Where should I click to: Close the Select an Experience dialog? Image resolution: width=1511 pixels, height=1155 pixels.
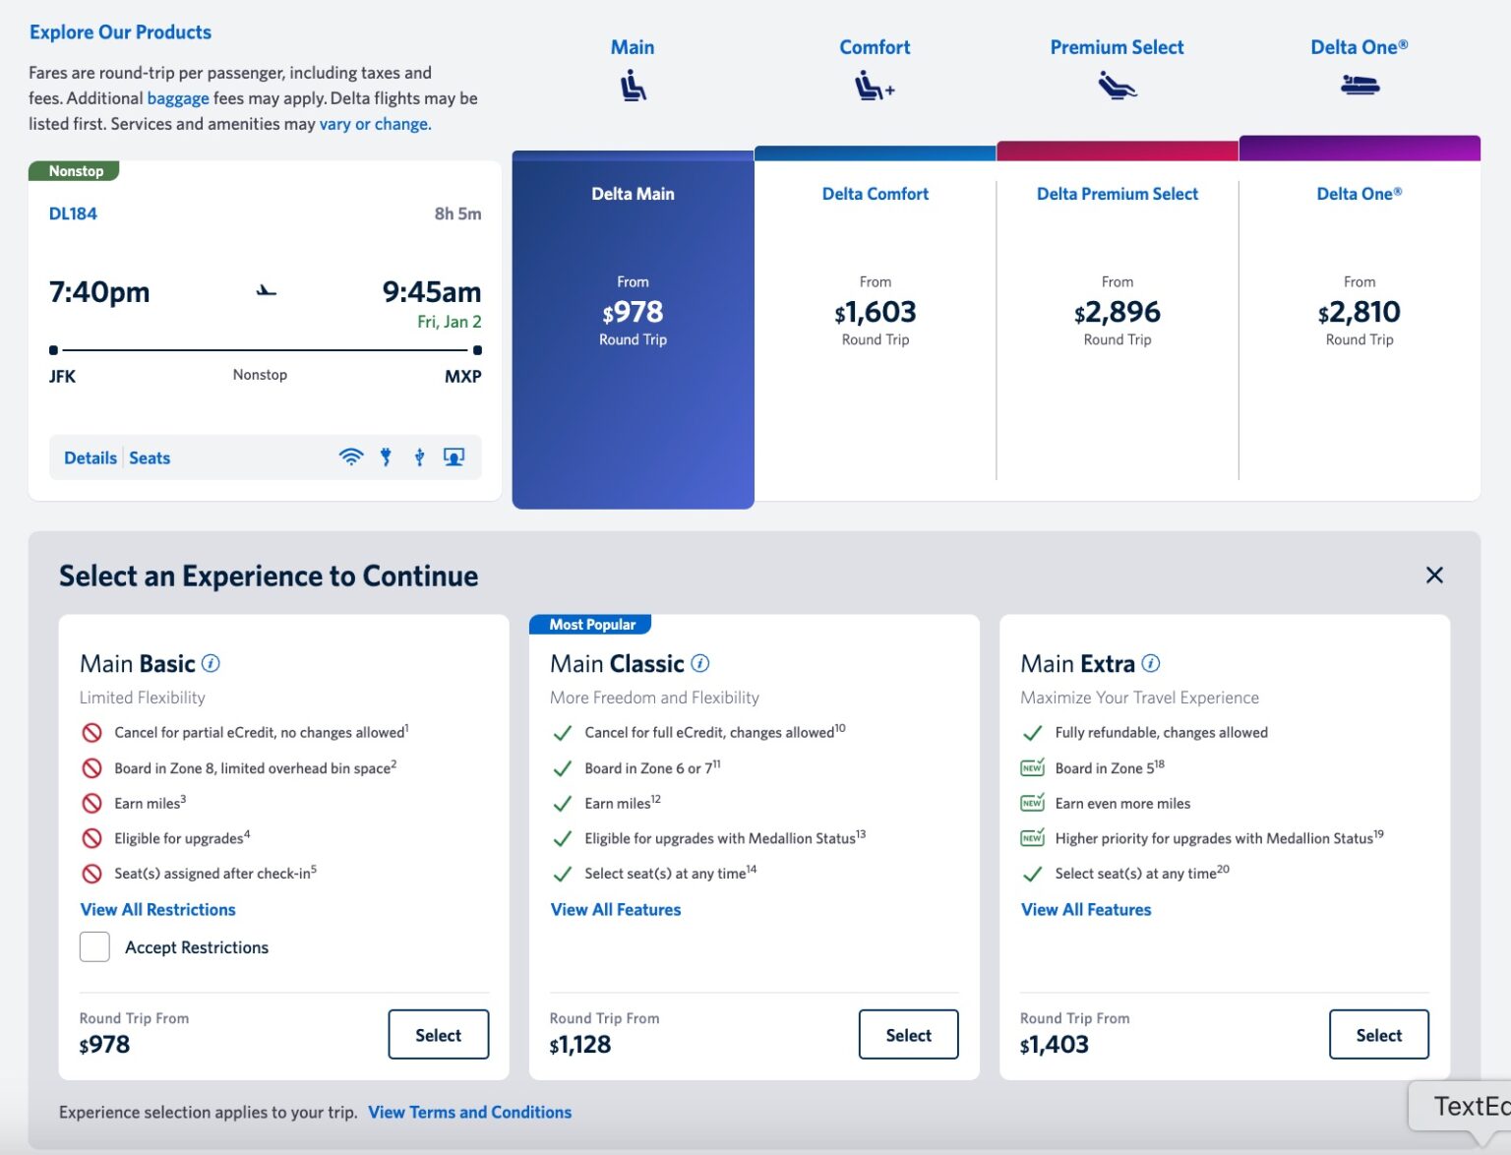pos(1433,575)
